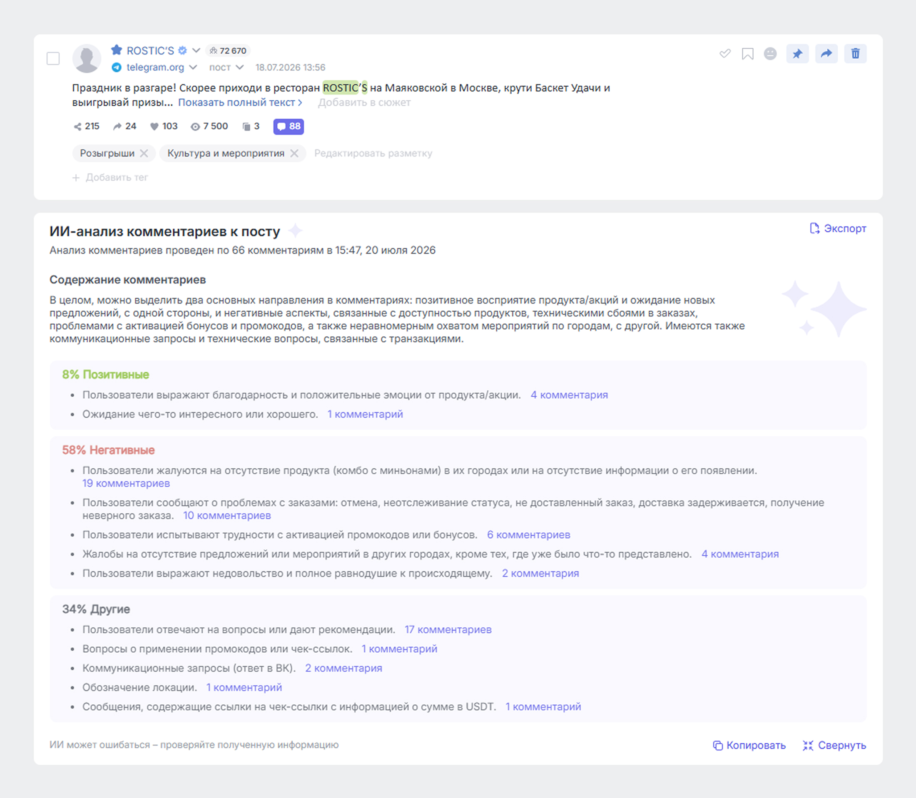Click 'Редактировать разметку'
The height and width of the screenshot is (798, 916).
click(x=373, y=153)
